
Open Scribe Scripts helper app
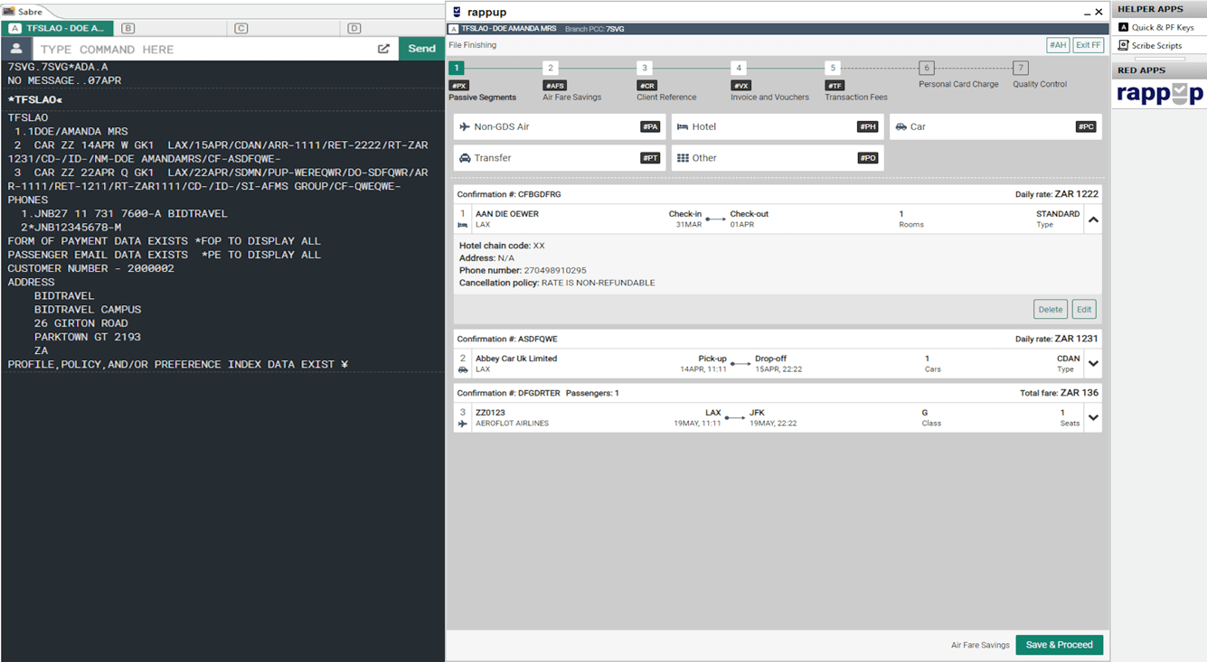click(1155, 45)
